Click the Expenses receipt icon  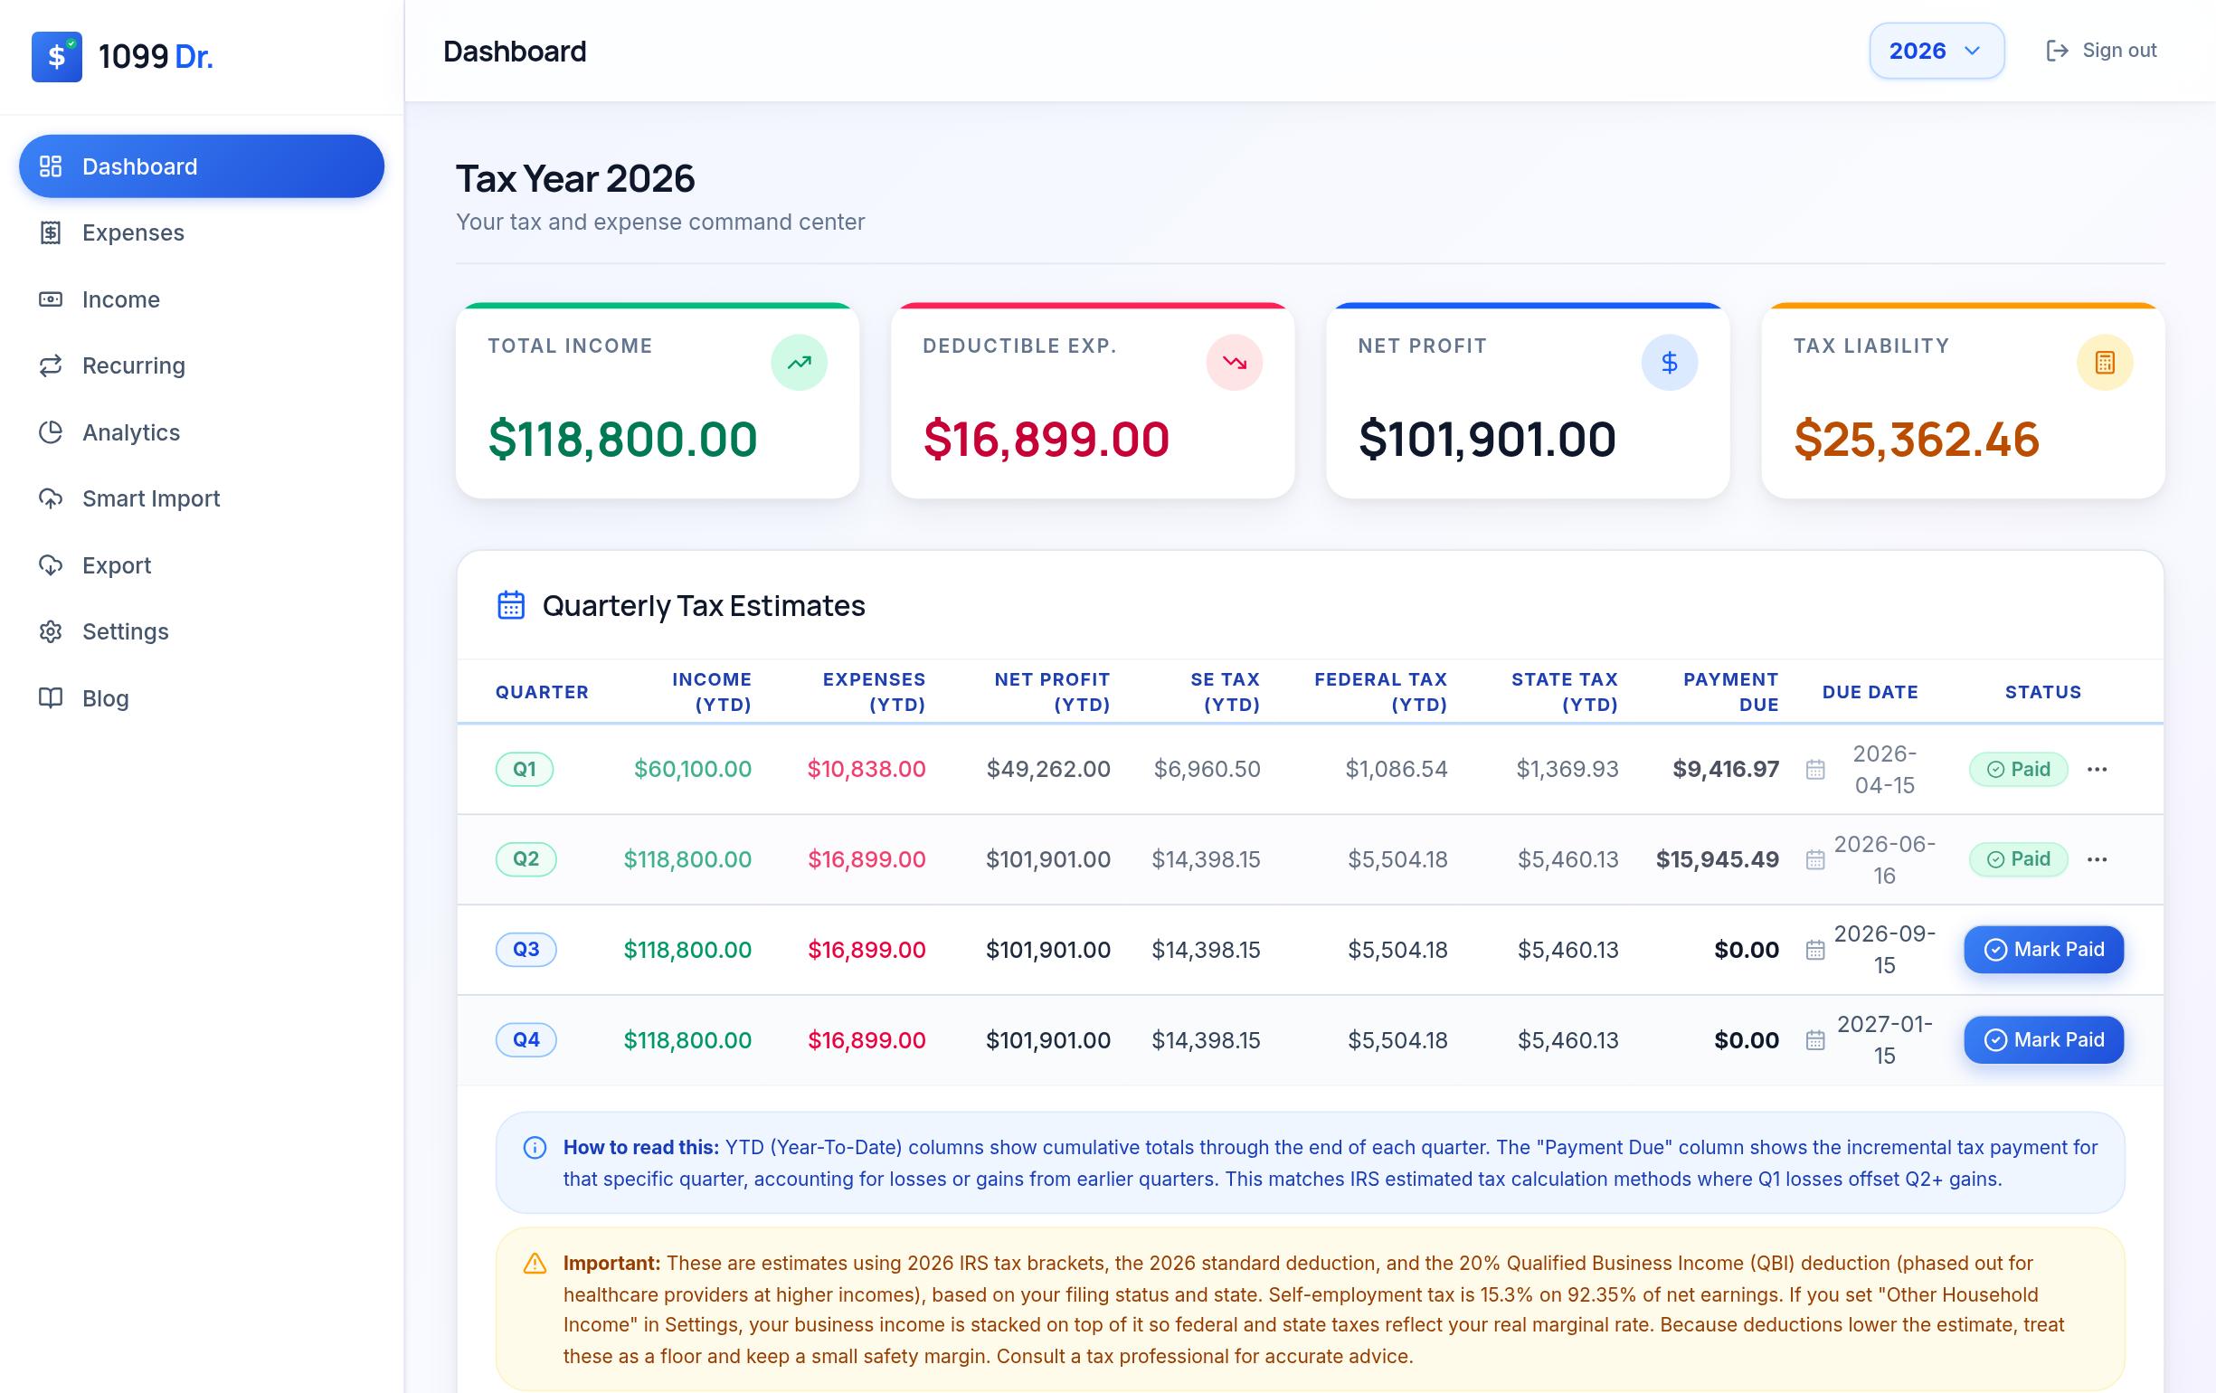[x=51, y=232]
